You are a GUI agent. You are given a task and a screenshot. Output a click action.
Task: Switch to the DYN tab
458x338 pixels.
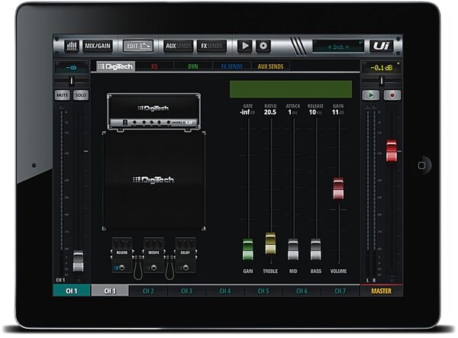(x=193, y=66)
